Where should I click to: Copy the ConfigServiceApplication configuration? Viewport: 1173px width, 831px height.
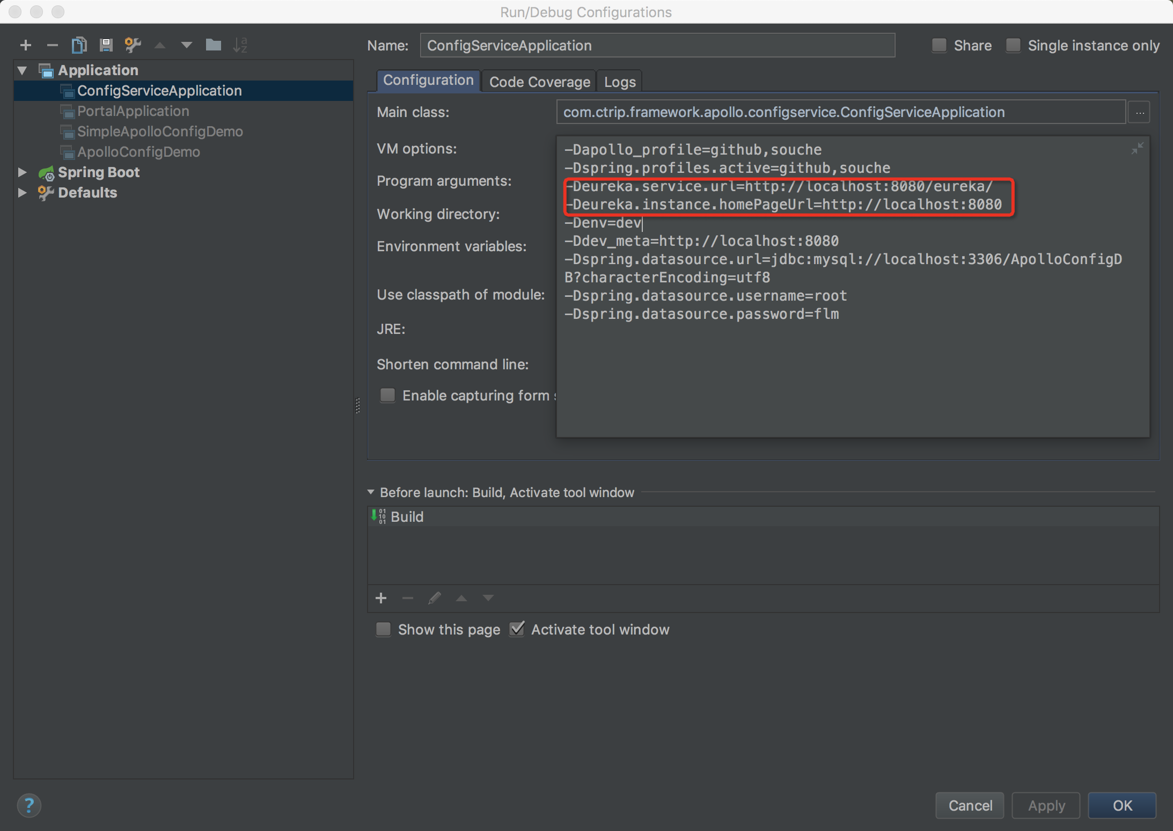(79, 45)
